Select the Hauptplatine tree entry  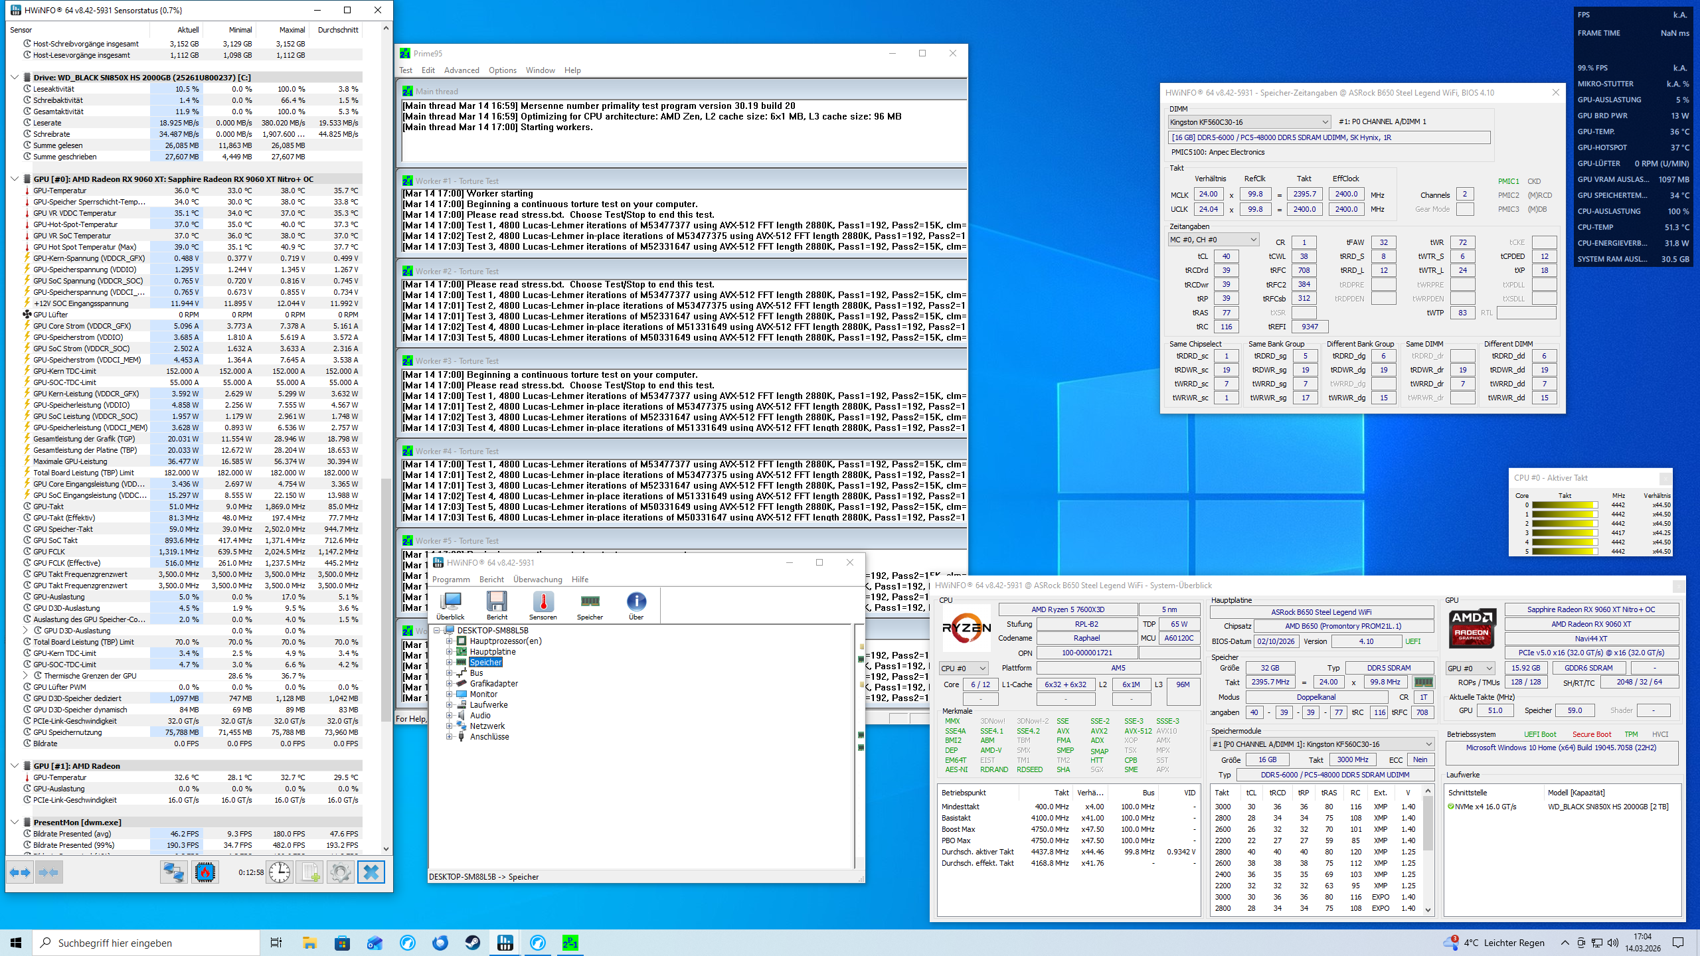pos(492,652)
